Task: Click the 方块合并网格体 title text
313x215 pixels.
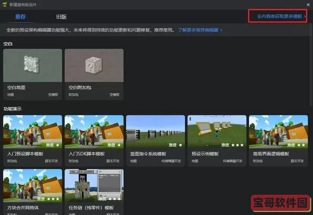Action: pos(23,208)
